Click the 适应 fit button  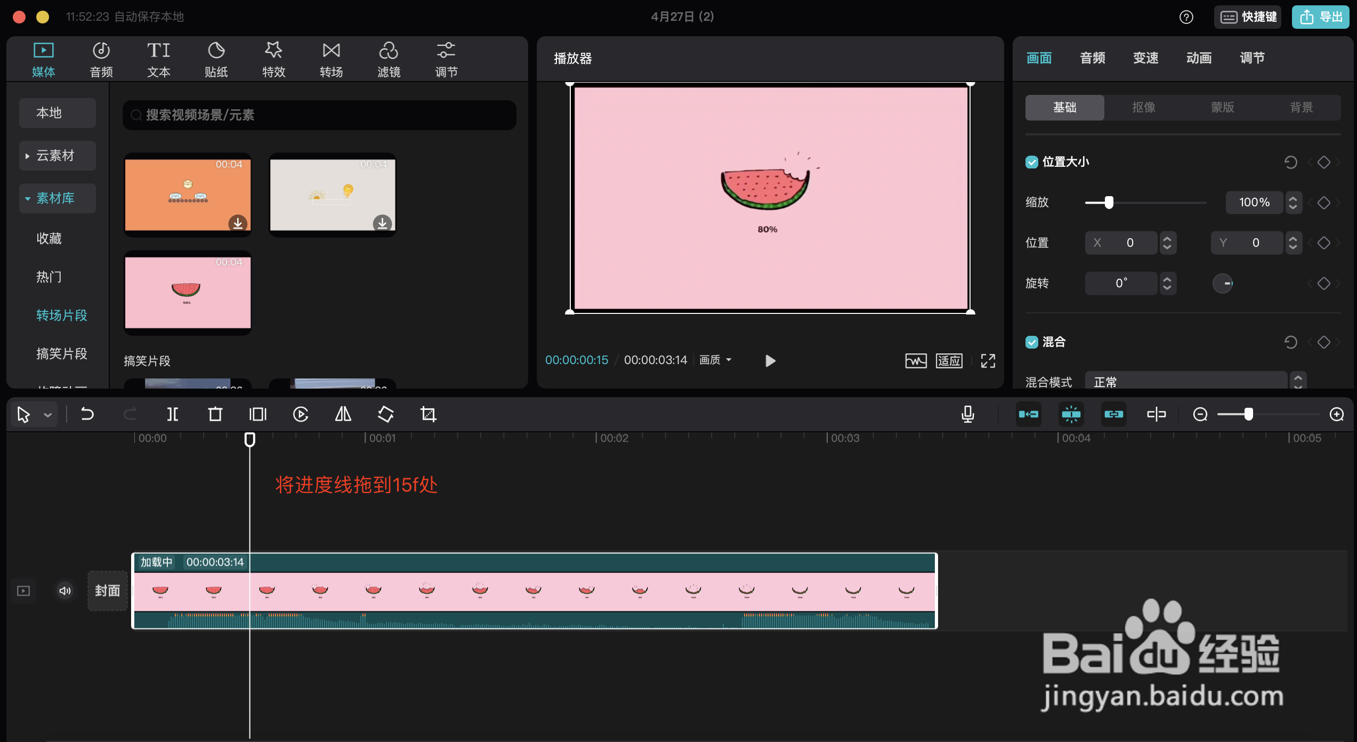(x=949, y=361)
